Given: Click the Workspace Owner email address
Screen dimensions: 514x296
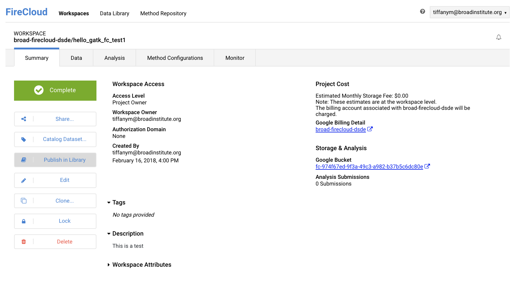Looking at the screenshot, I should click(x=147, y=119).
